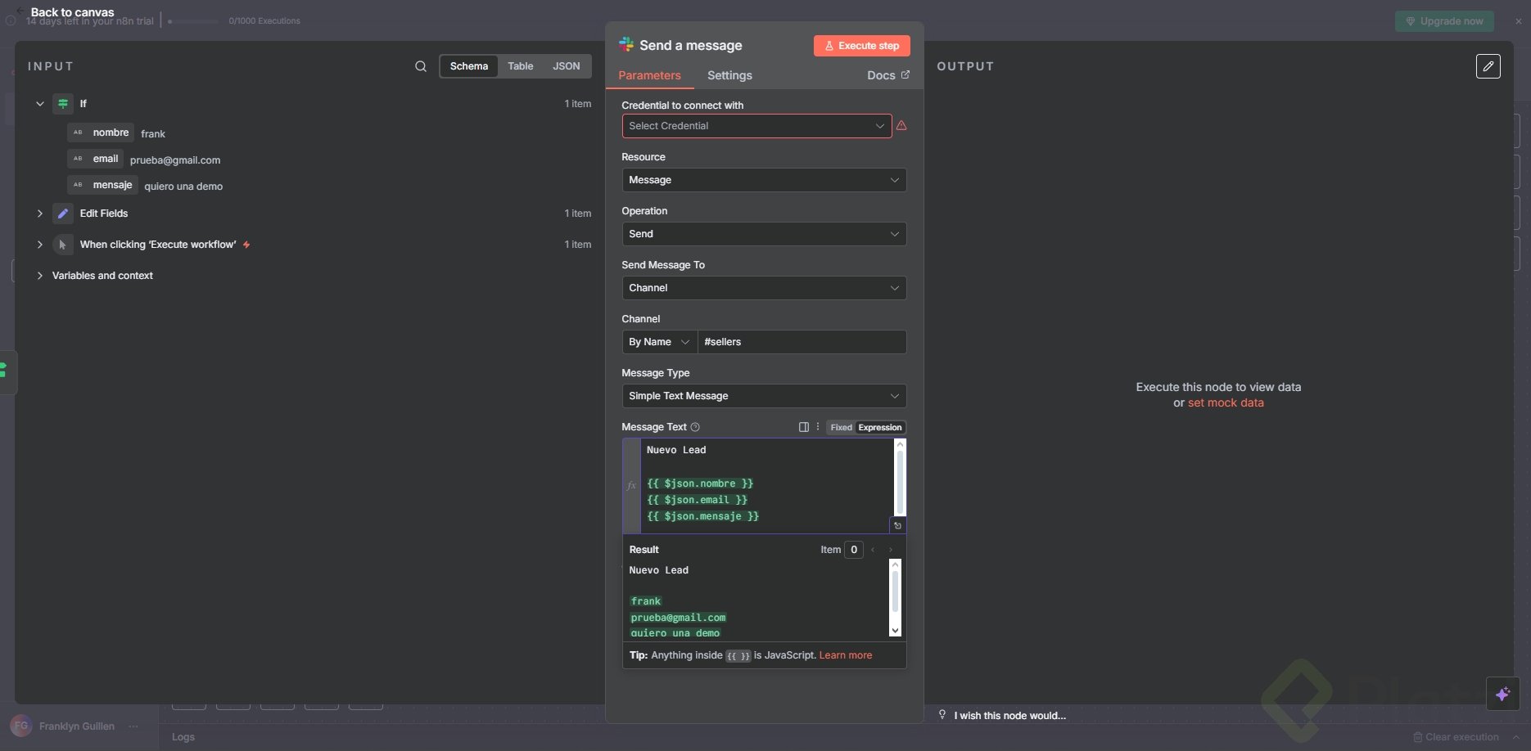The height and width of the screenshot is (751, 1531).
Task: Click Clear execution
Action: [1456, 737]
